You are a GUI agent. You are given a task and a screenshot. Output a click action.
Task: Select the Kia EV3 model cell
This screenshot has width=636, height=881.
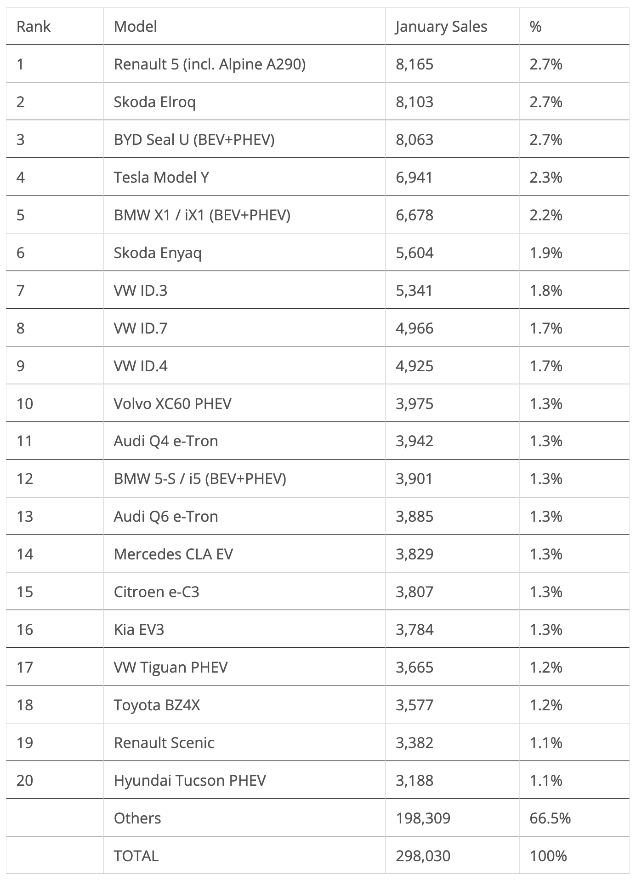pyautogui.click(x=139, y=629)
